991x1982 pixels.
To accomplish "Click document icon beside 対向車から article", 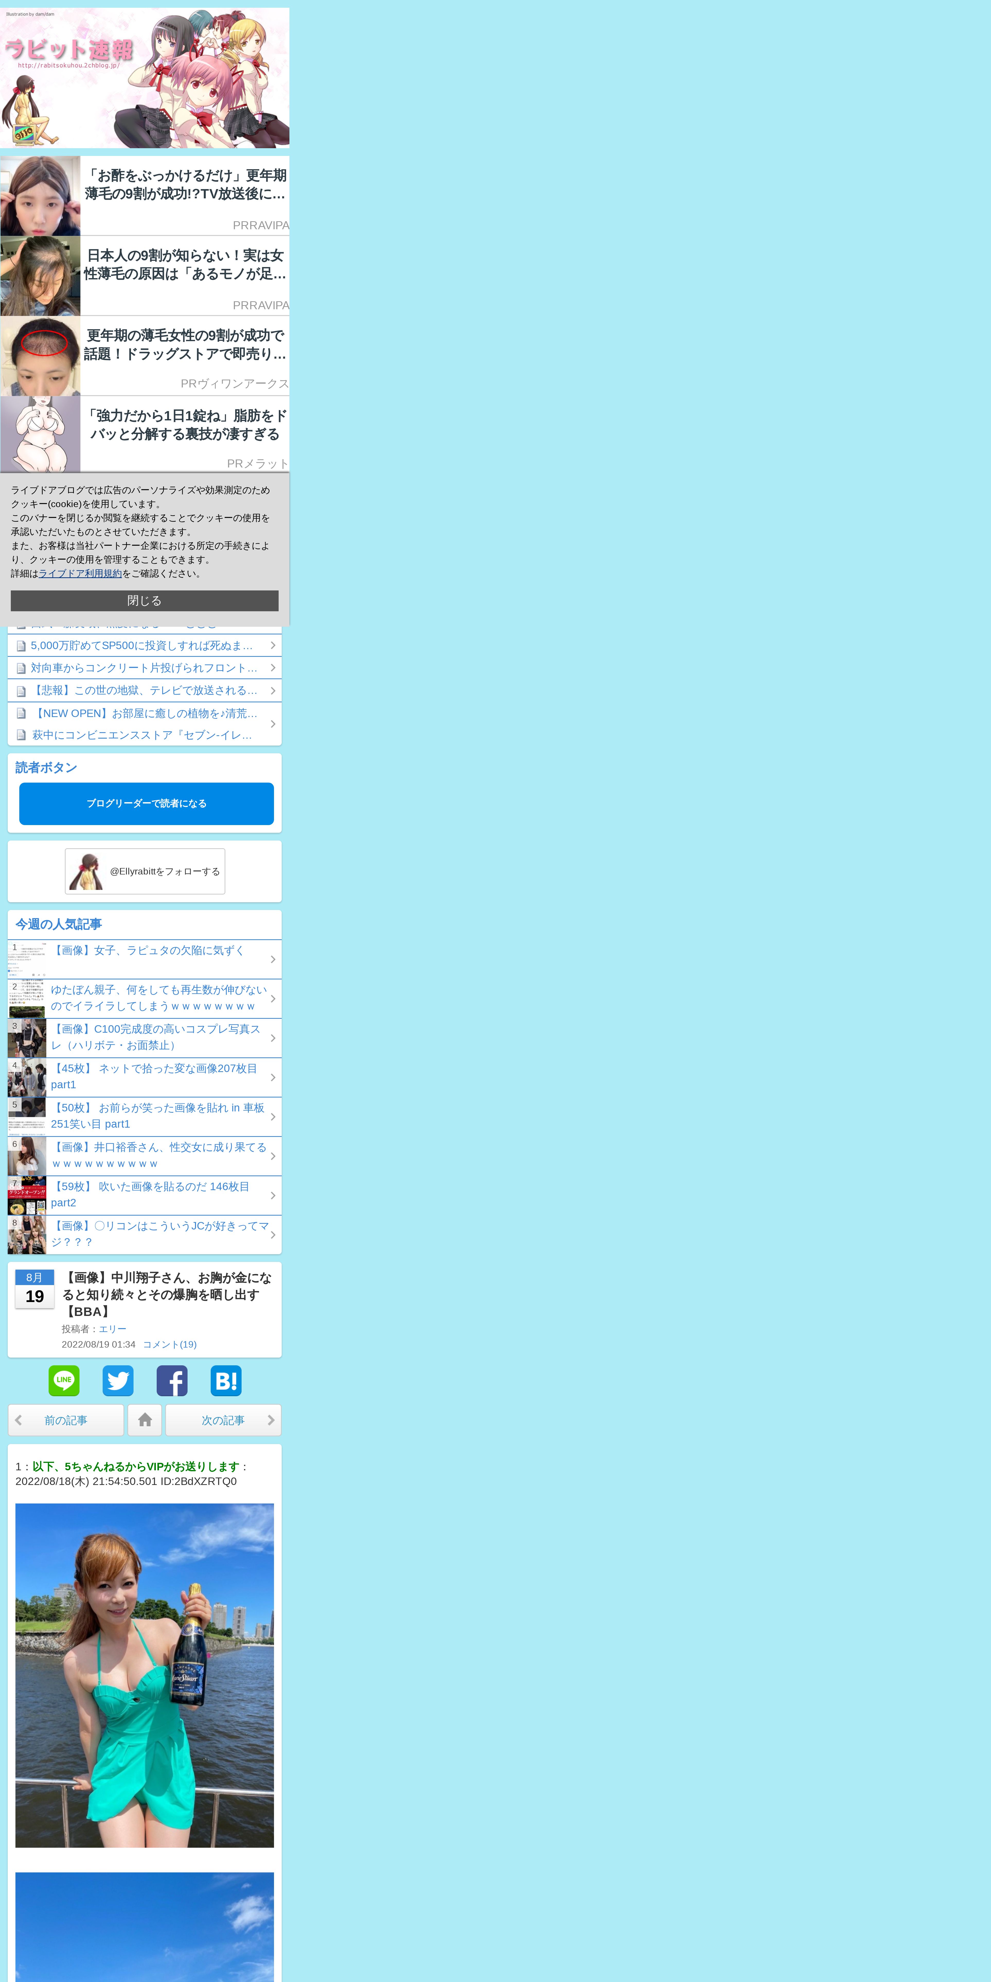I will tap(22, 669).
